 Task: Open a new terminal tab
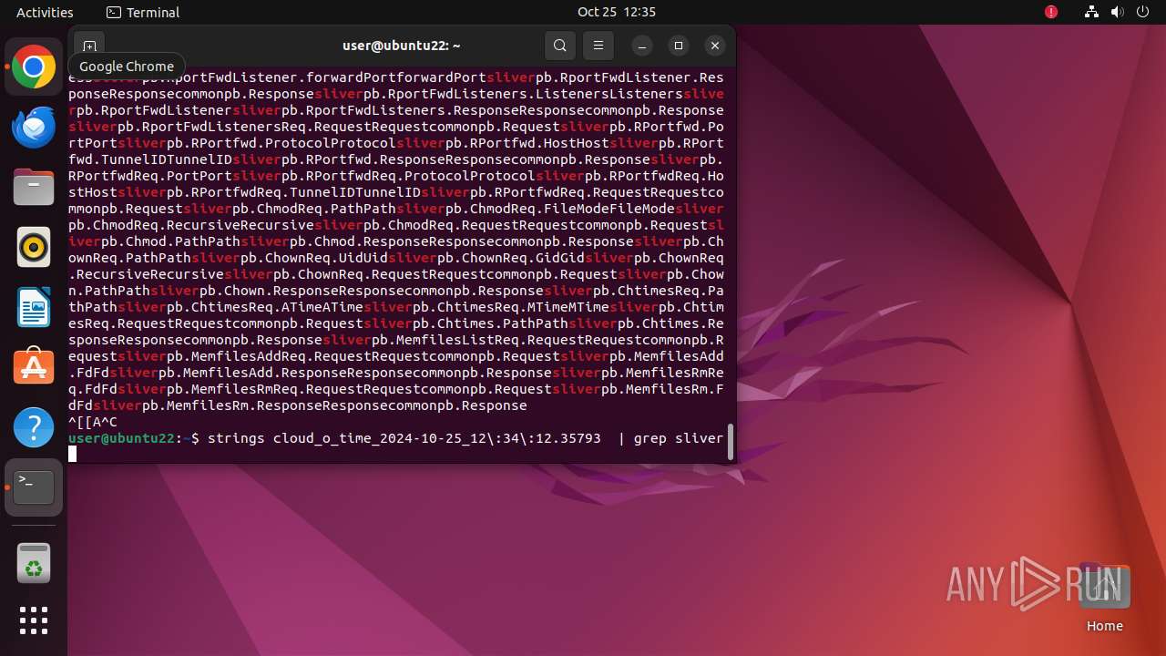click(x=89, y=46)
